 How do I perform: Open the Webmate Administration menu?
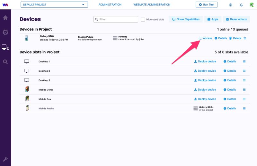point(152,5)
